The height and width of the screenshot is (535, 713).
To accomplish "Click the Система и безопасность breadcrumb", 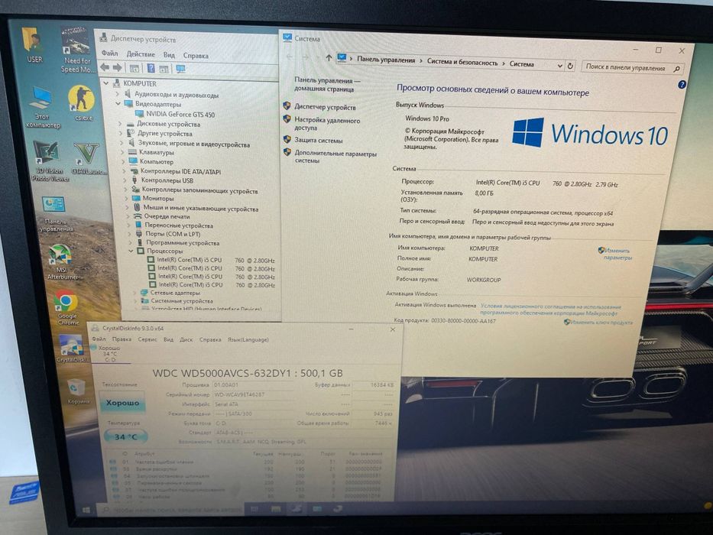I will click(462, 63).
